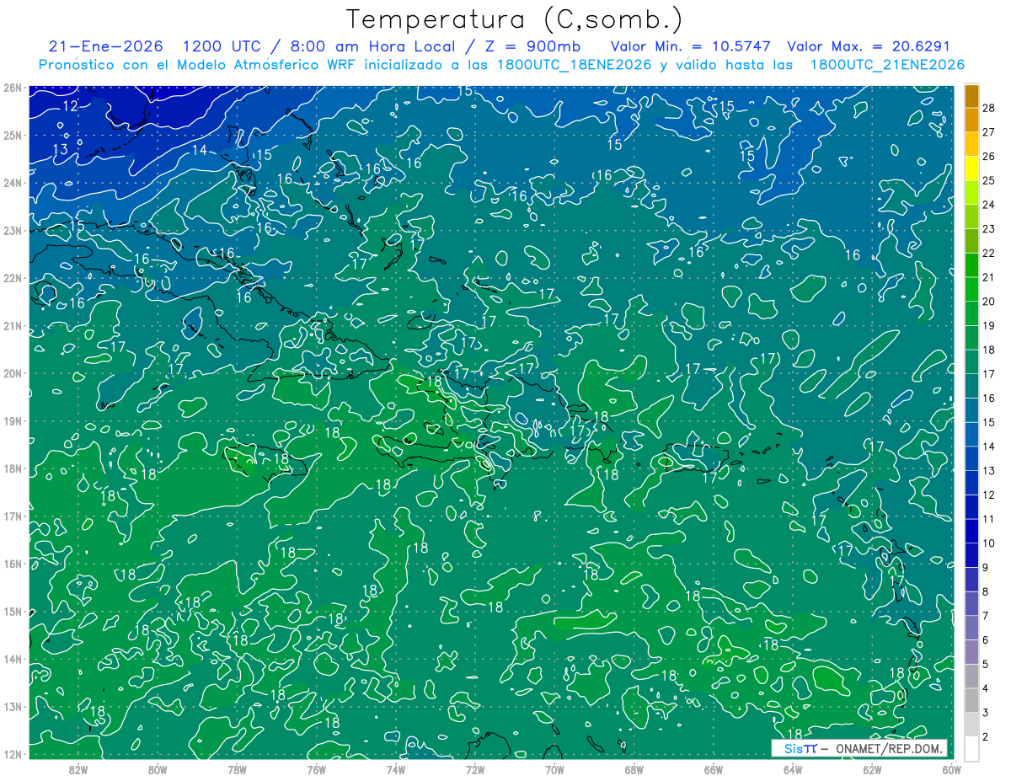
Task: Click the "22" label on the color scale
Action: click(988, 253)
